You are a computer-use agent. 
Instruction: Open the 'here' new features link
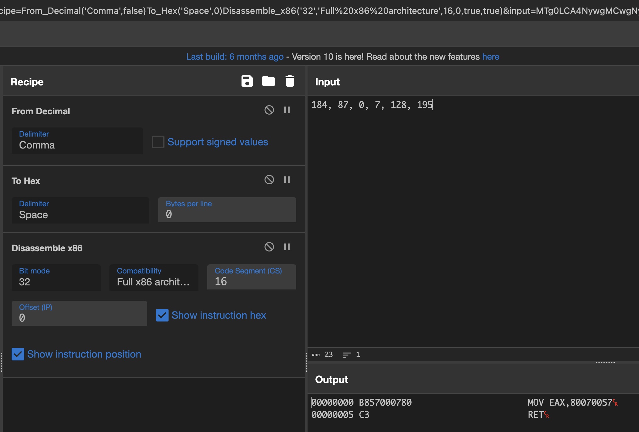491,57
